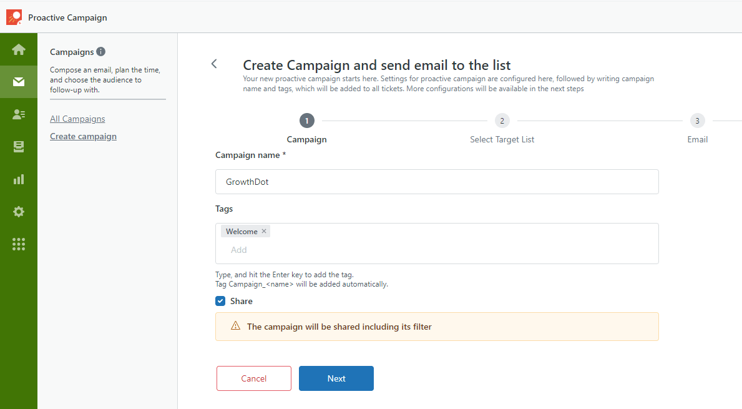Click the Campaigns sidebar heading
Screen dimensions: 742x409
(72, 52)
